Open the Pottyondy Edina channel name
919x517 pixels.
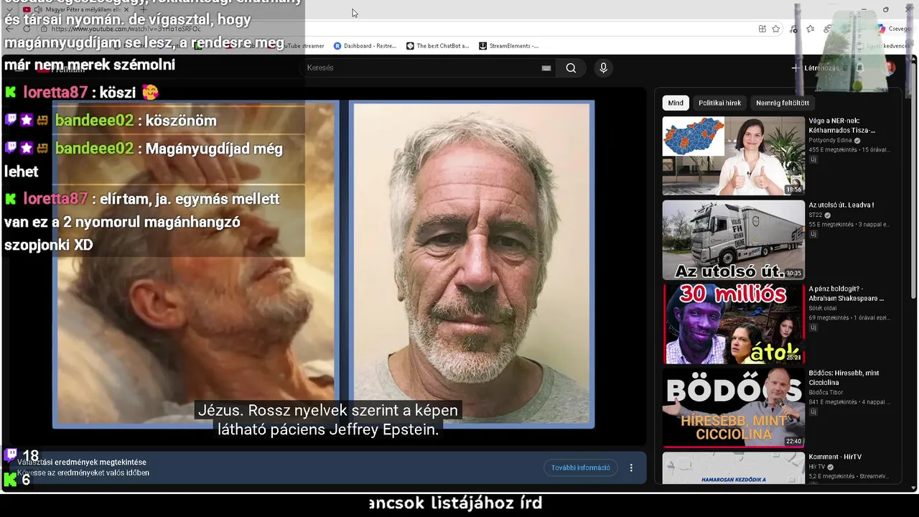pyautogui.click(x=830, y=141)
